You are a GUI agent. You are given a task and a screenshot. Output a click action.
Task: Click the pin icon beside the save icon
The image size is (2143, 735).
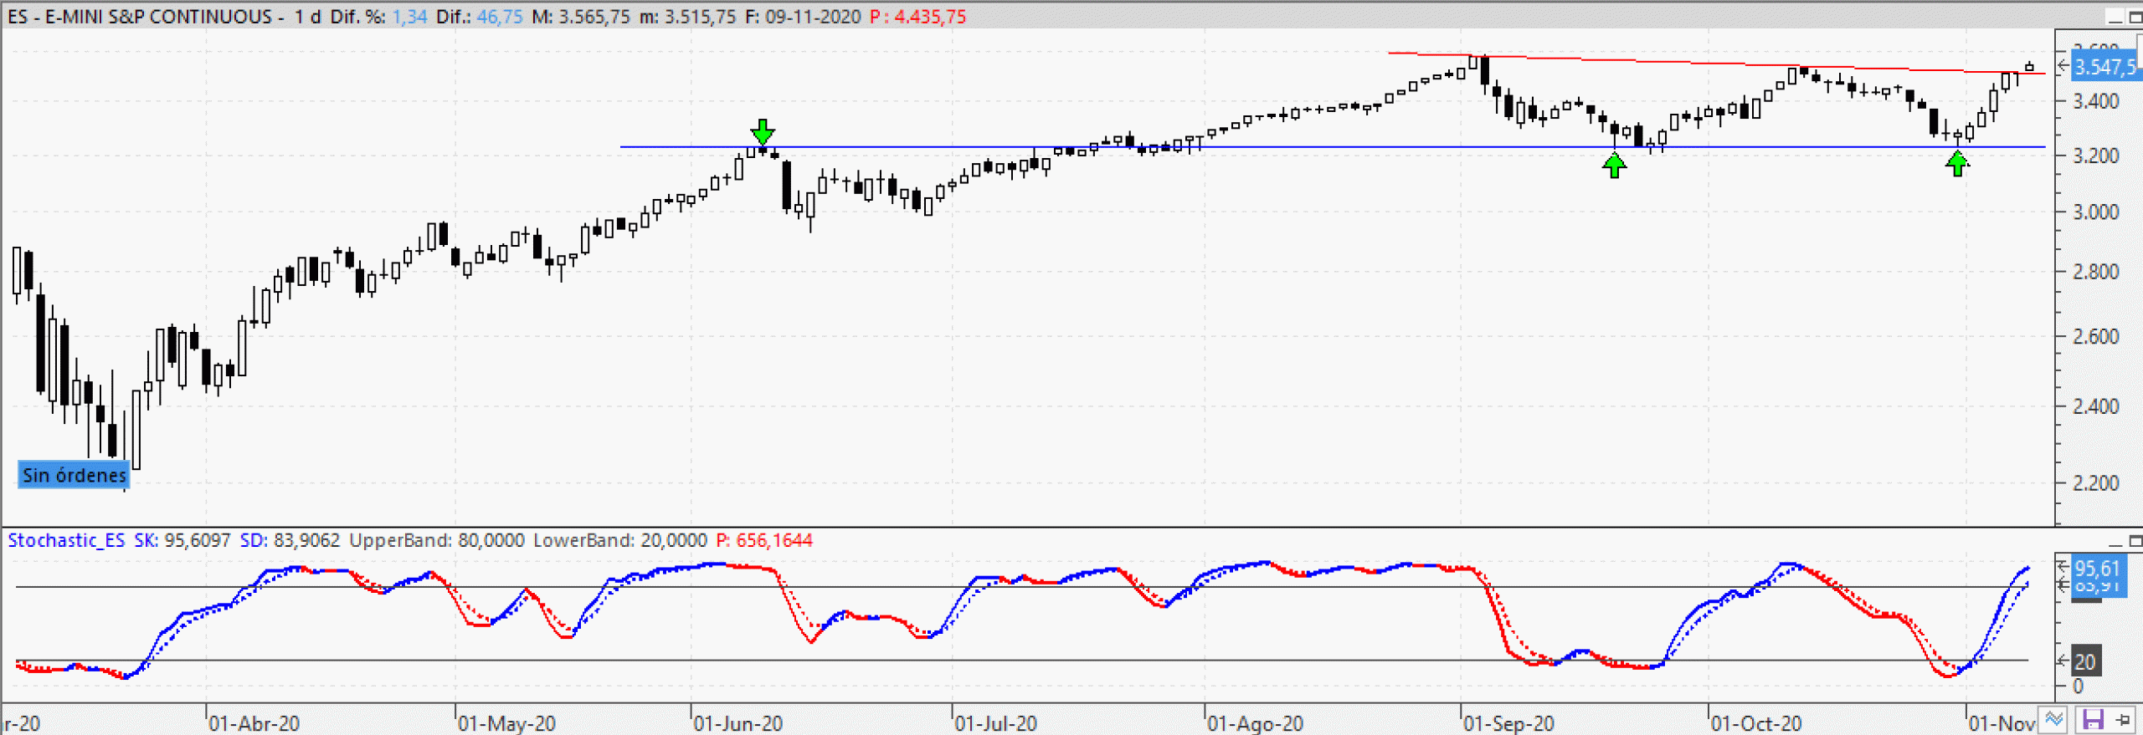coord(2124,719)
